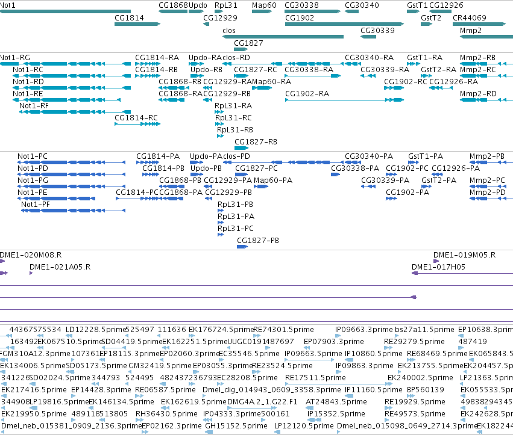Select the GstT2-PA protein label
The height and width of the screenshot is (435, 513).
(439, 180)
